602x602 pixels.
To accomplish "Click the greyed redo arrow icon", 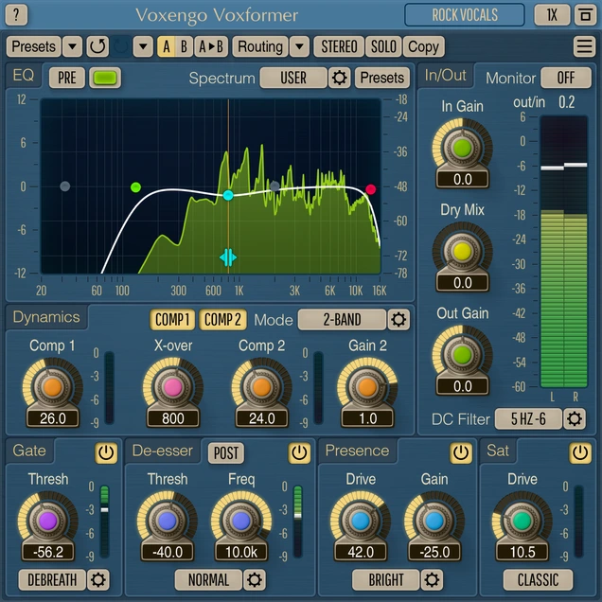I will tap(120, 46).
